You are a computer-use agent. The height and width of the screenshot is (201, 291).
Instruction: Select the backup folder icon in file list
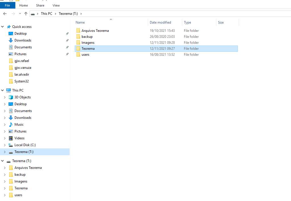point(78,37)
